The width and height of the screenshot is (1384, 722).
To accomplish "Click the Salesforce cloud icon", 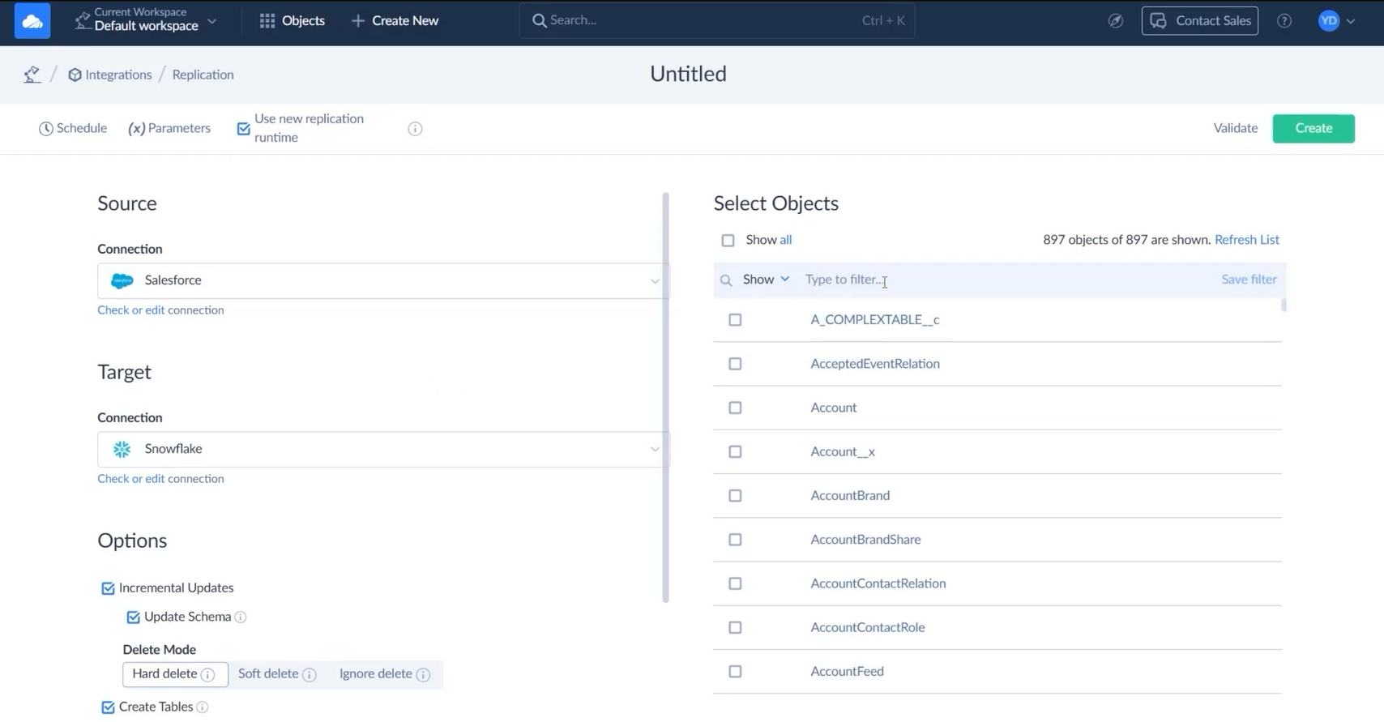I will pos(122,280).
